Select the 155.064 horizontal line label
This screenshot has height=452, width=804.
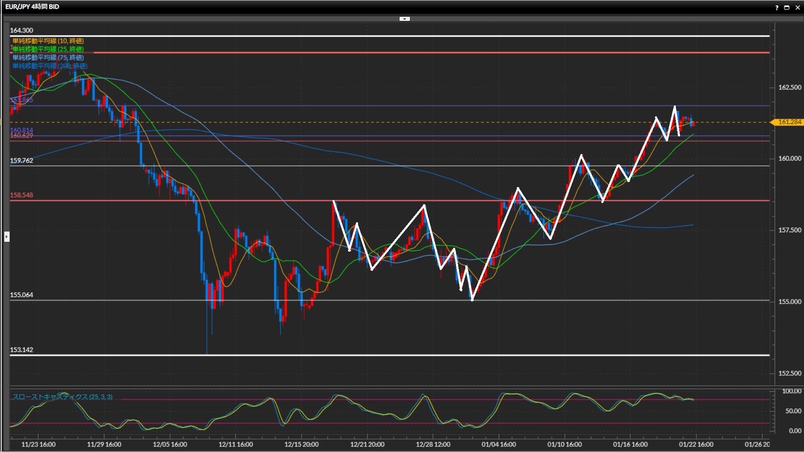coord(21,295)
